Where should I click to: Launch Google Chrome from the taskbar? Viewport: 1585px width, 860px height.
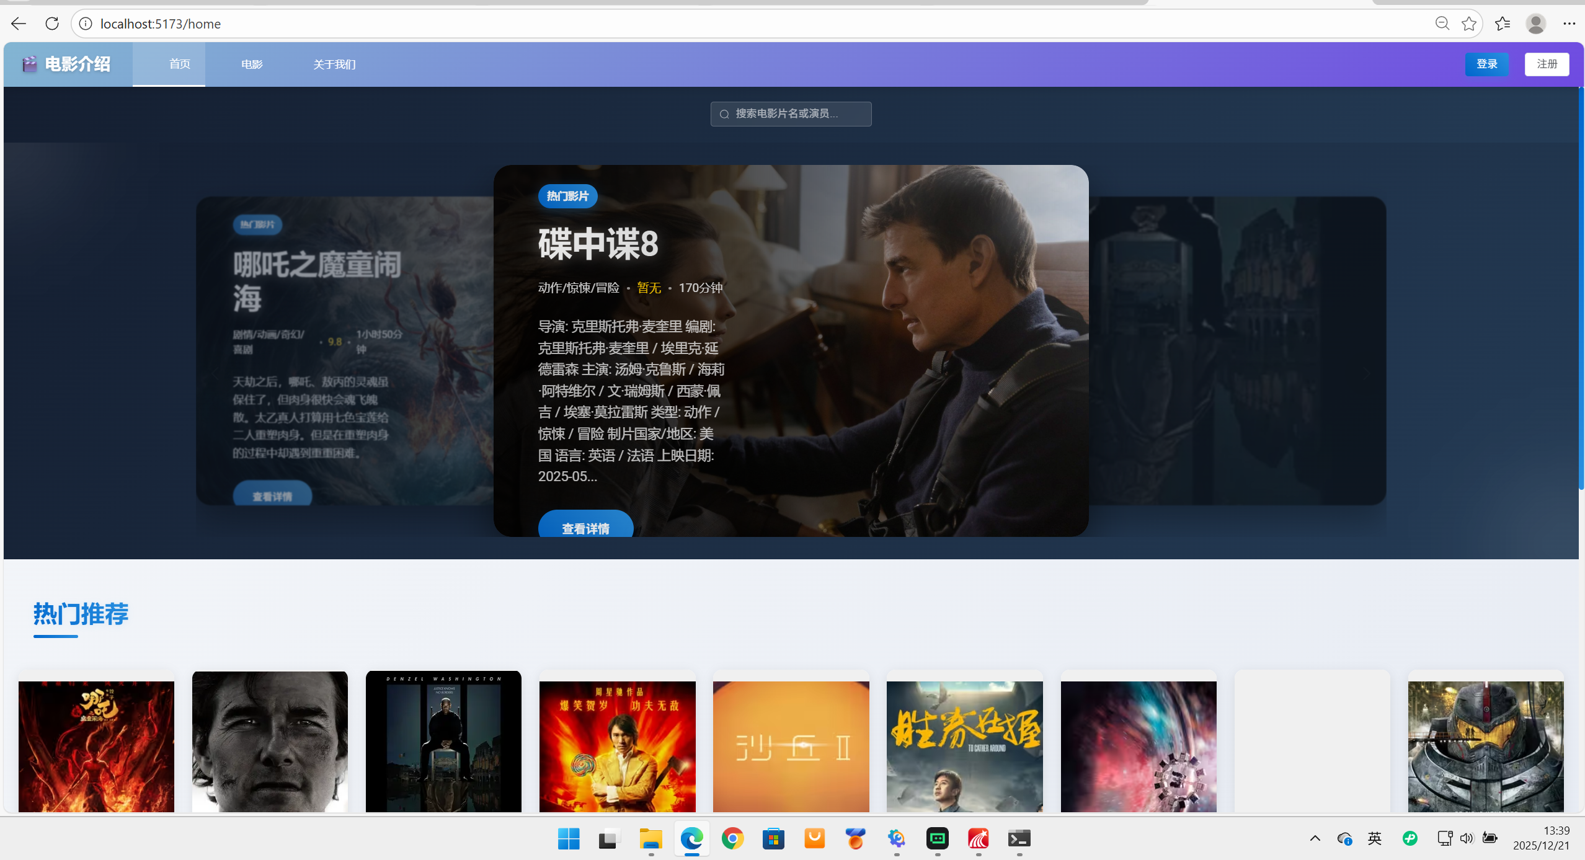pyautogui.click(x=733, y=839)
